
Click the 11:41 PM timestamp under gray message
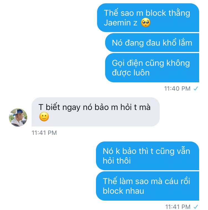44,133
